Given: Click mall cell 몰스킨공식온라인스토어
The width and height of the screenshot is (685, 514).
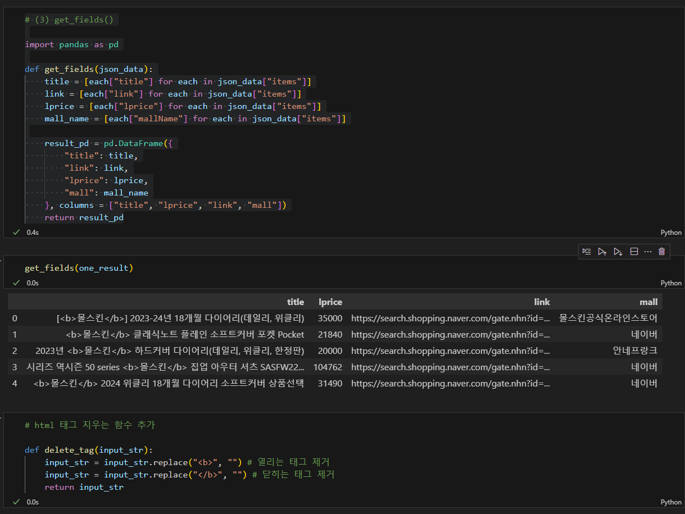Looking at the screenshot, I should tap(609, 318).
